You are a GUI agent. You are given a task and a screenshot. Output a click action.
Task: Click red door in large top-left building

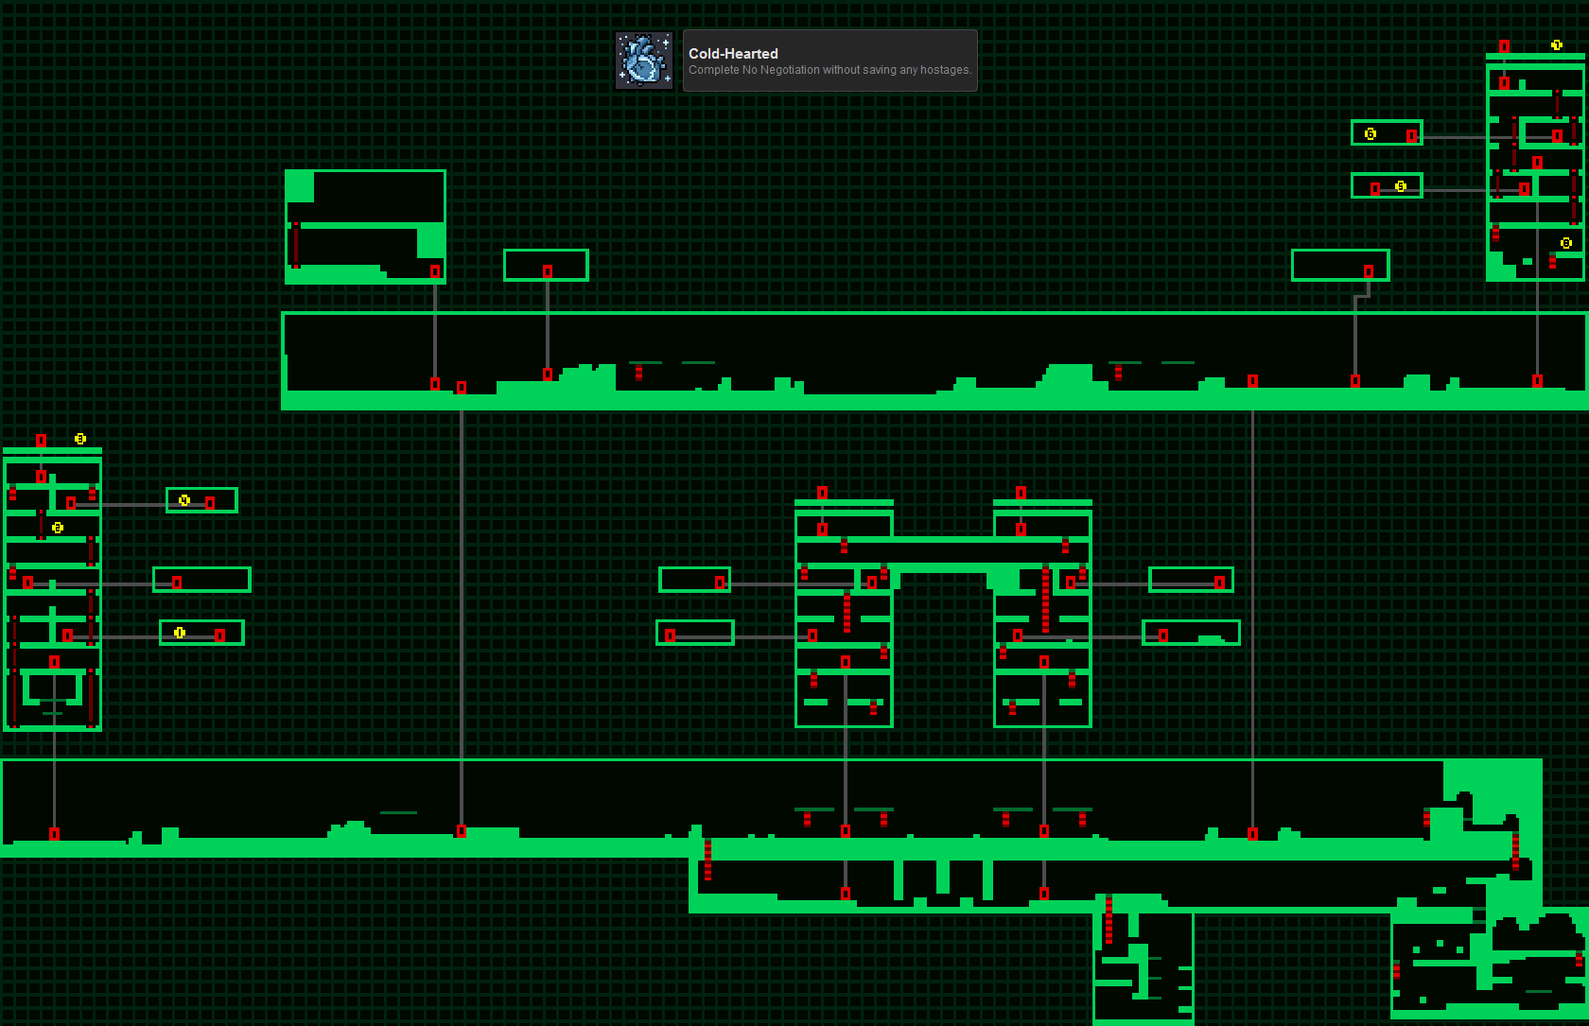435,271
